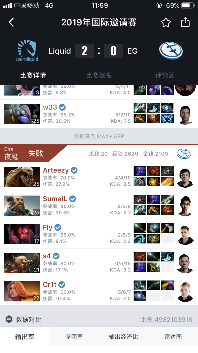Open SumaiL player name link

pyautogui.click(x=55, y=199)
